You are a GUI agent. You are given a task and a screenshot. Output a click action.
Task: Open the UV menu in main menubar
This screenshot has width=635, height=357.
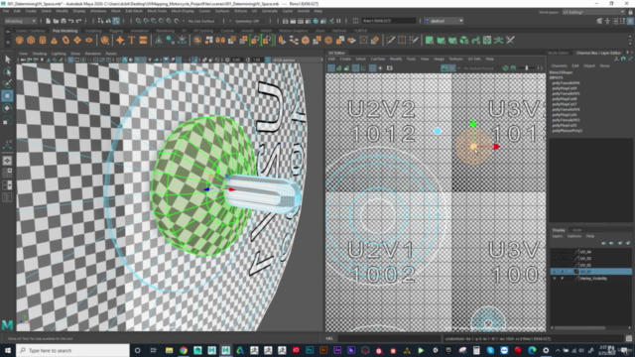(254, 11)
